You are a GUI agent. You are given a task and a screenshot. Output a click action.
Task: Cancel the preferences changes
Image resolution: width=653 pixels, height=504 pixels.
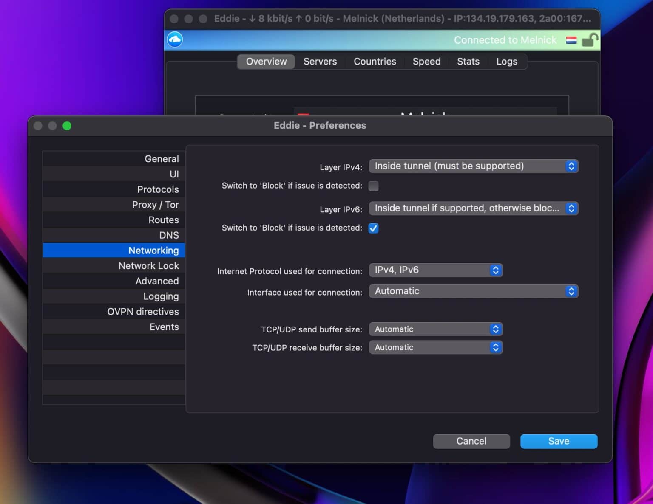point(471,441)
